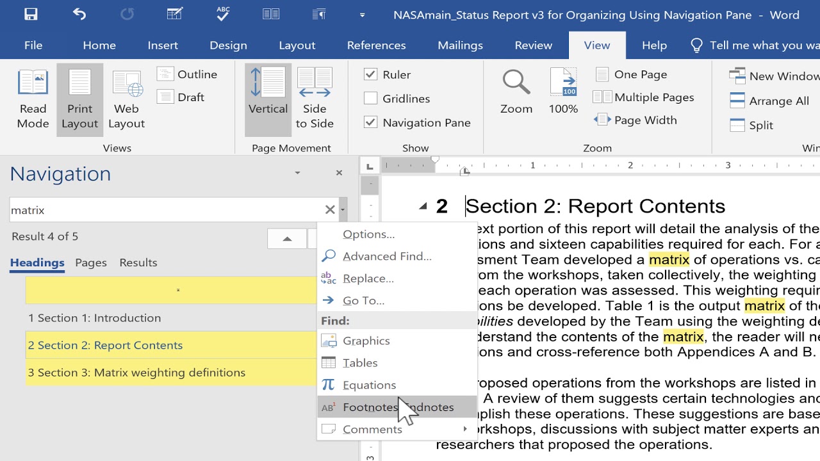Uncheck the Ruler checkbox
Image resolution: width=820 pixels, height=461 pixels.
371,74
